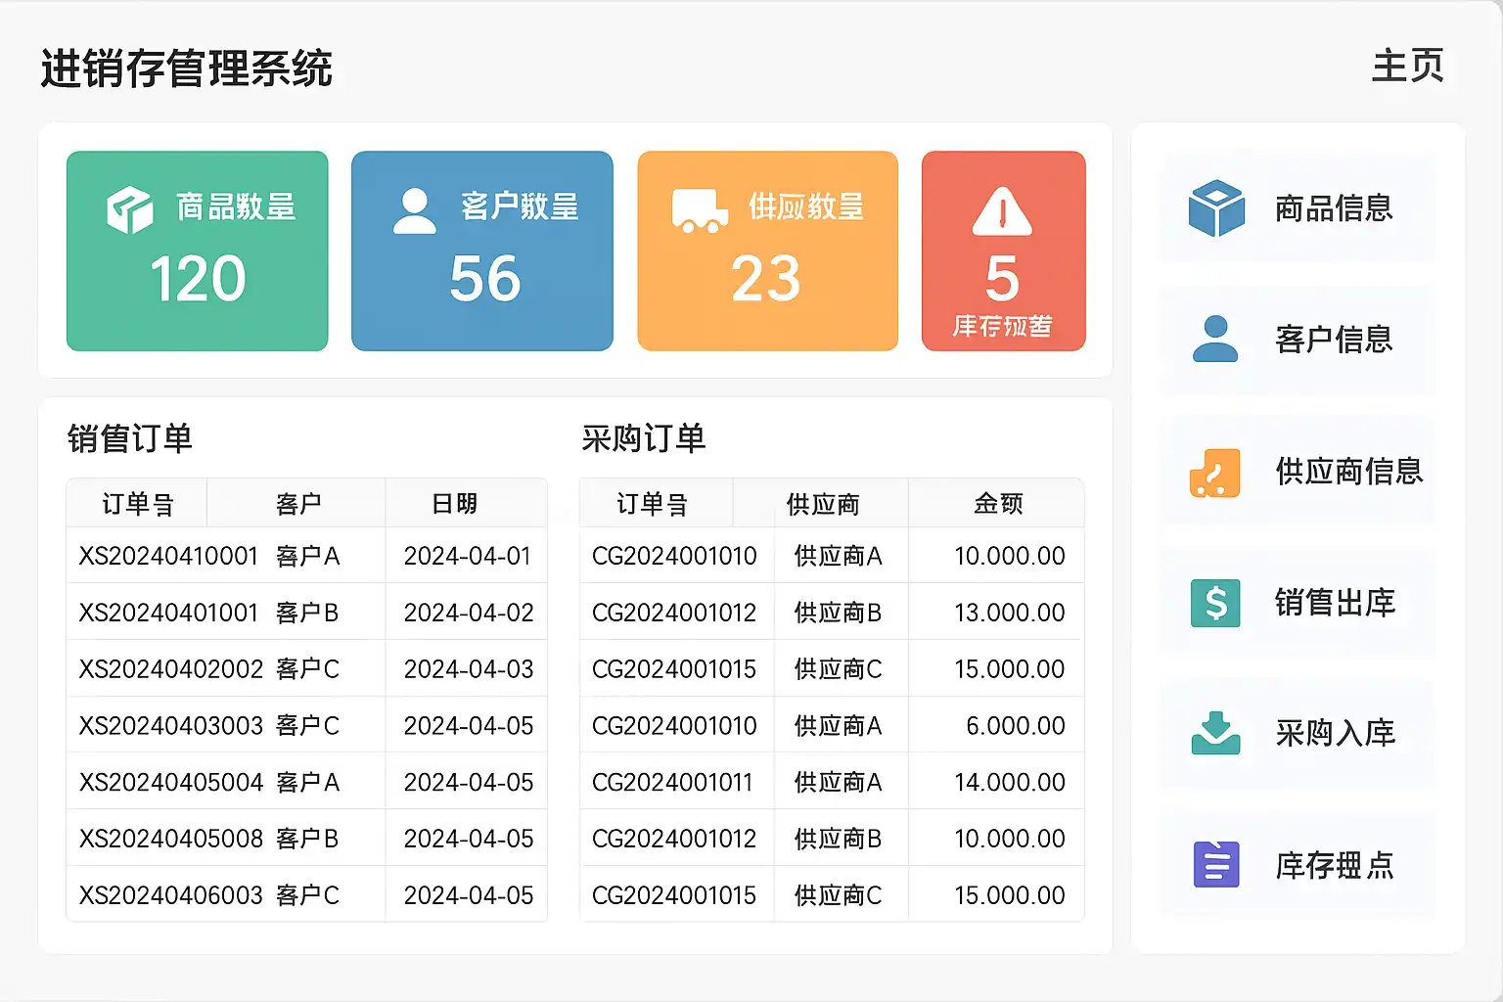
Task: Open the 销售出库 menu entry
Action: [x=1335, y=603]
